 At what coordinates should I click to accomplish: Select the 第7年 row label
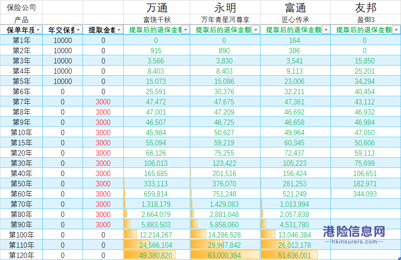[21, 102]
